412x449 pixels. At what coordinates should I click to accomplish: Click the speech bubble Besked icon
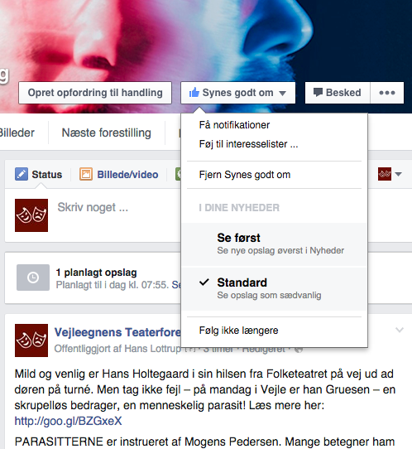tap(318, 92)
